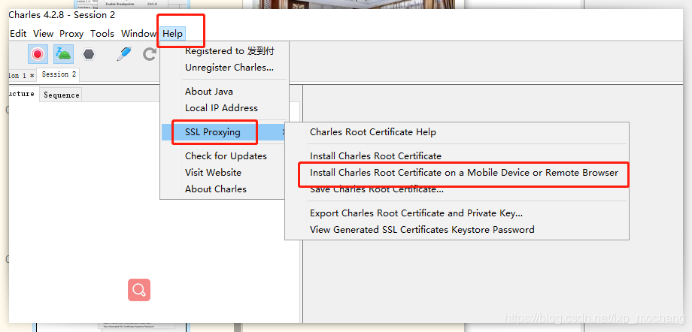Screen dimensions: 692x332
Task: Export Charles Root Certificate and Private Key...
Action: pyautogui.click(x=457, y=213)
